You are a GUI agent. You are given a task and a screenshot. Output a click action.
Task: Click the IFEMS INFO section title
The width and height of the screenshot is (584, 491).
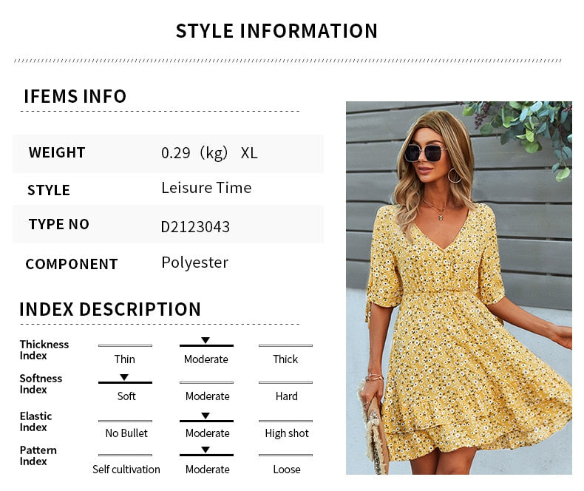point(75,96)
